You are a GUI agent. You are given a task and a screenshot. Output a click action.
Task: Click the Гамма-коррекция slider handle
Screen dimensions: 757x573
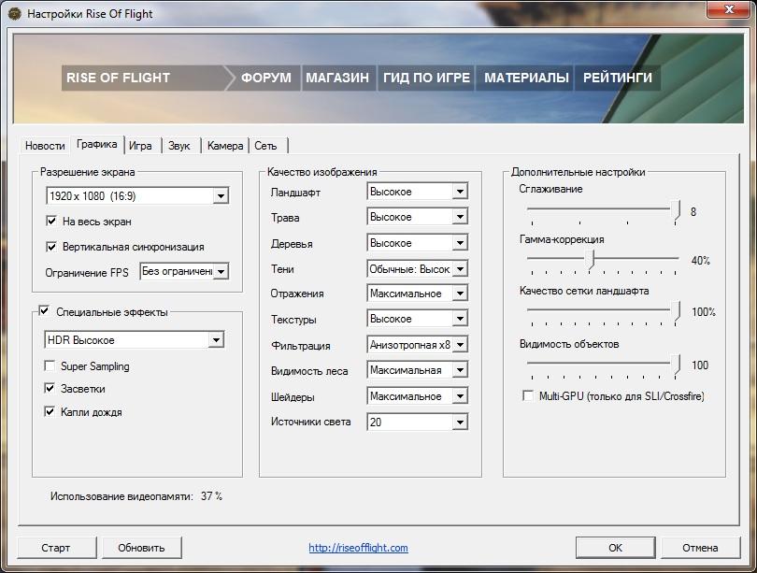591,260
